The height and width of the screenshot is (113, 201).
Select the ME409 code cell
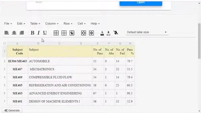18,77
